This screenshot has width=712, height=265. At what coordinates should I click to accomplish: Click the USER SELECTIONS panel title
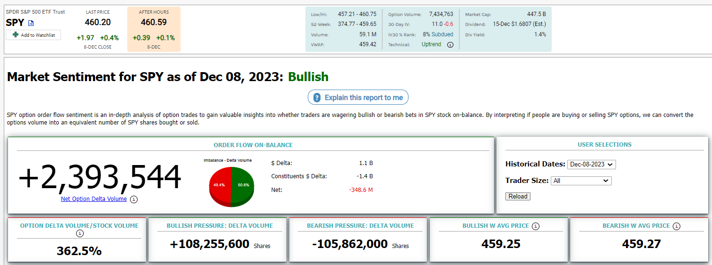click(x=604, y=145)
